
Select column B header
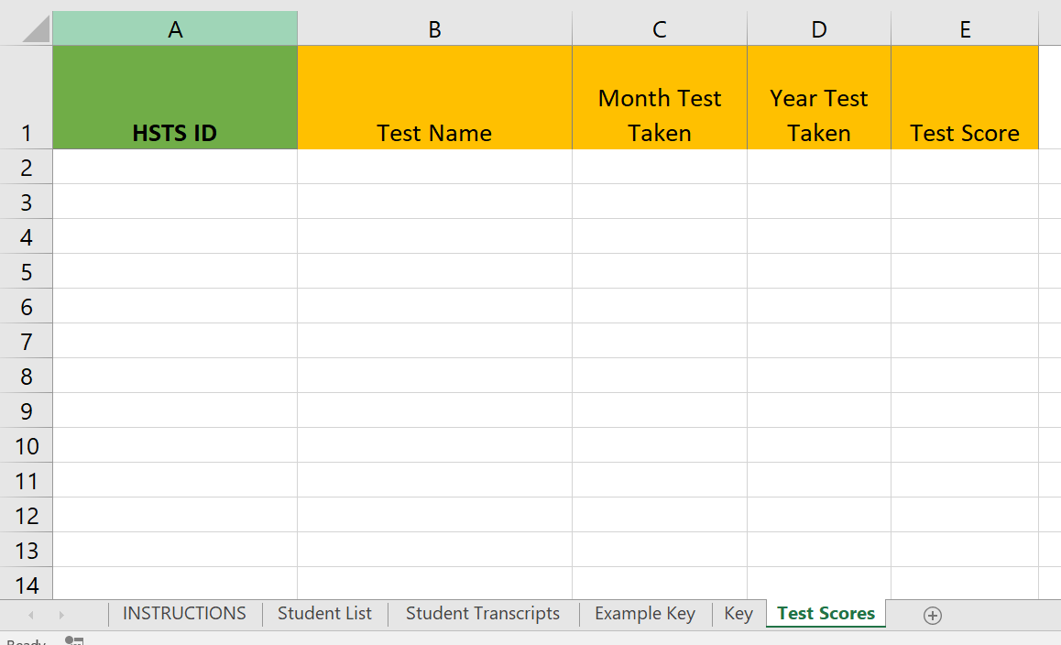pos(434,29)
